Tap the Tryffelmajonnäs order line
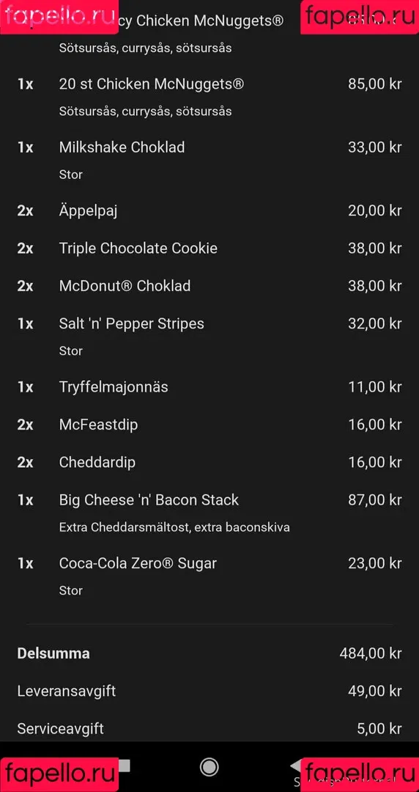Viewport: 419px width, 792px height. pyautogui.click(x=209, y=387)
